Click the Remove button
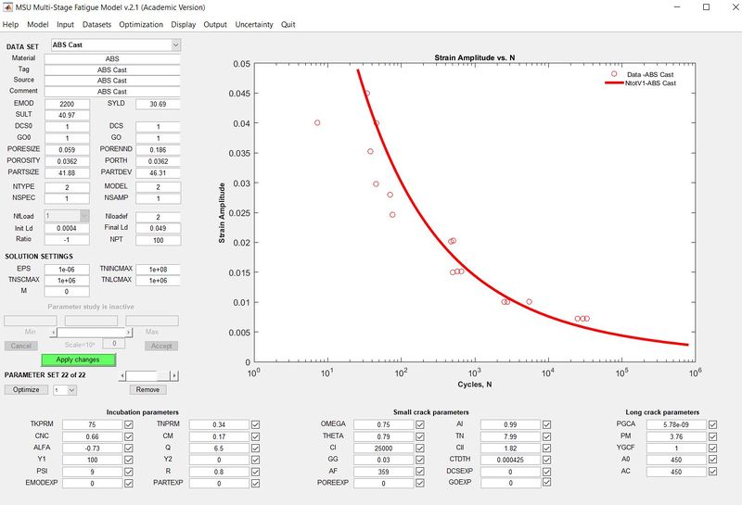The image size is (742, 505). tap(147, 390)
